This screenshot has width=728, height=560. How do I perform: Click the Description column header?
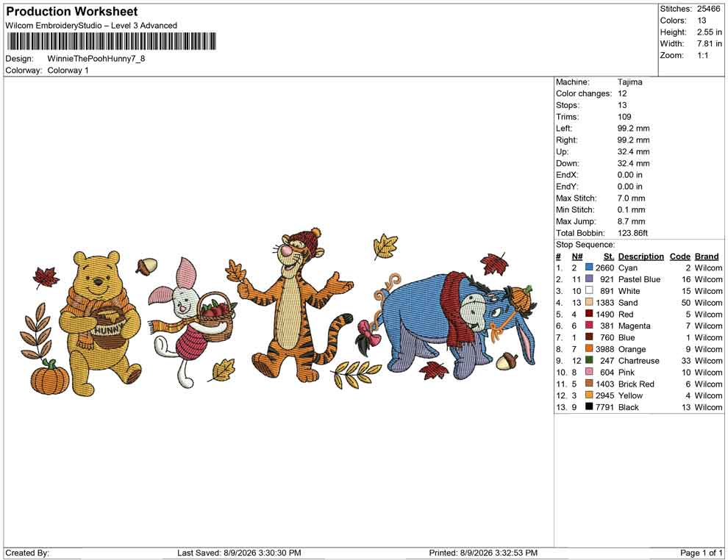pyautogui.click(x=640, y=256)
